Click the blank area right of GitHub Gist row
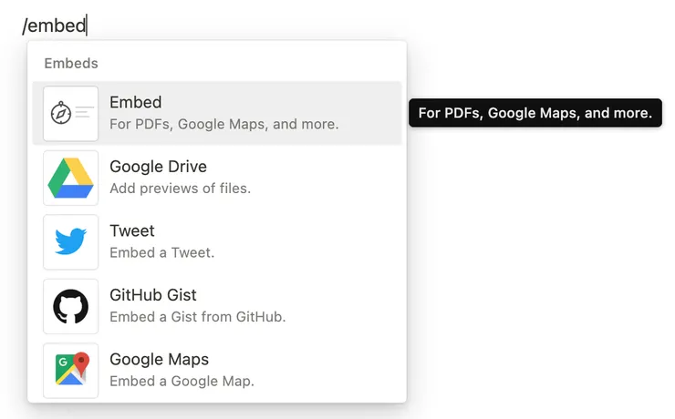This screenshot has height=419, width=675. pyautogui.click(x=347, y=306)
